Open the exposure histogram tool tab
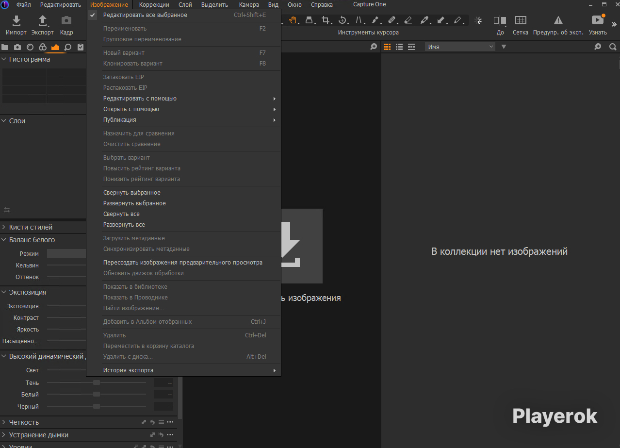 [55, 47]
